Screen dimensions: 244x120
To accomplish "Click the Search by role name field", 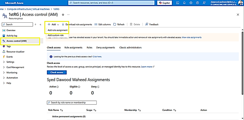I will (72, 102).
